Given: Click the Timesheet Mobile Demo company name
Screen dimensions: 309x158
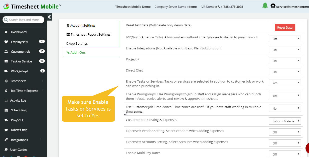Looking at the screenshot, I should [x=133, y=7].
